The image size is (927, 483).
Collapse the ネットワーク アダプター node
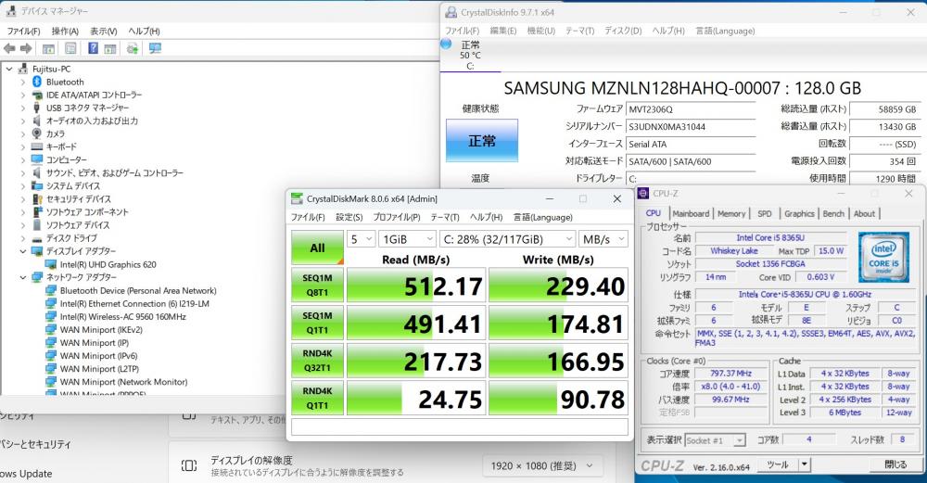23,277
